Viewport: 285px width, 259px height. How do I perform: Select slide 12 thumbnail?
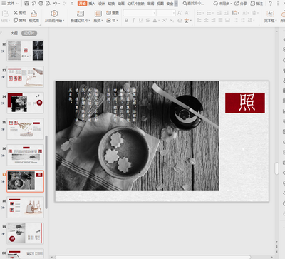pos(26,51)
